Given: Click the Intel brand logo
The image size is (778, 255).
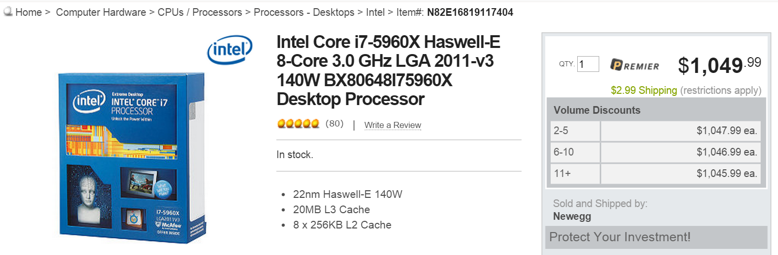Looking at the screenshot, I should pyautogui.click(x=229, y=51).
